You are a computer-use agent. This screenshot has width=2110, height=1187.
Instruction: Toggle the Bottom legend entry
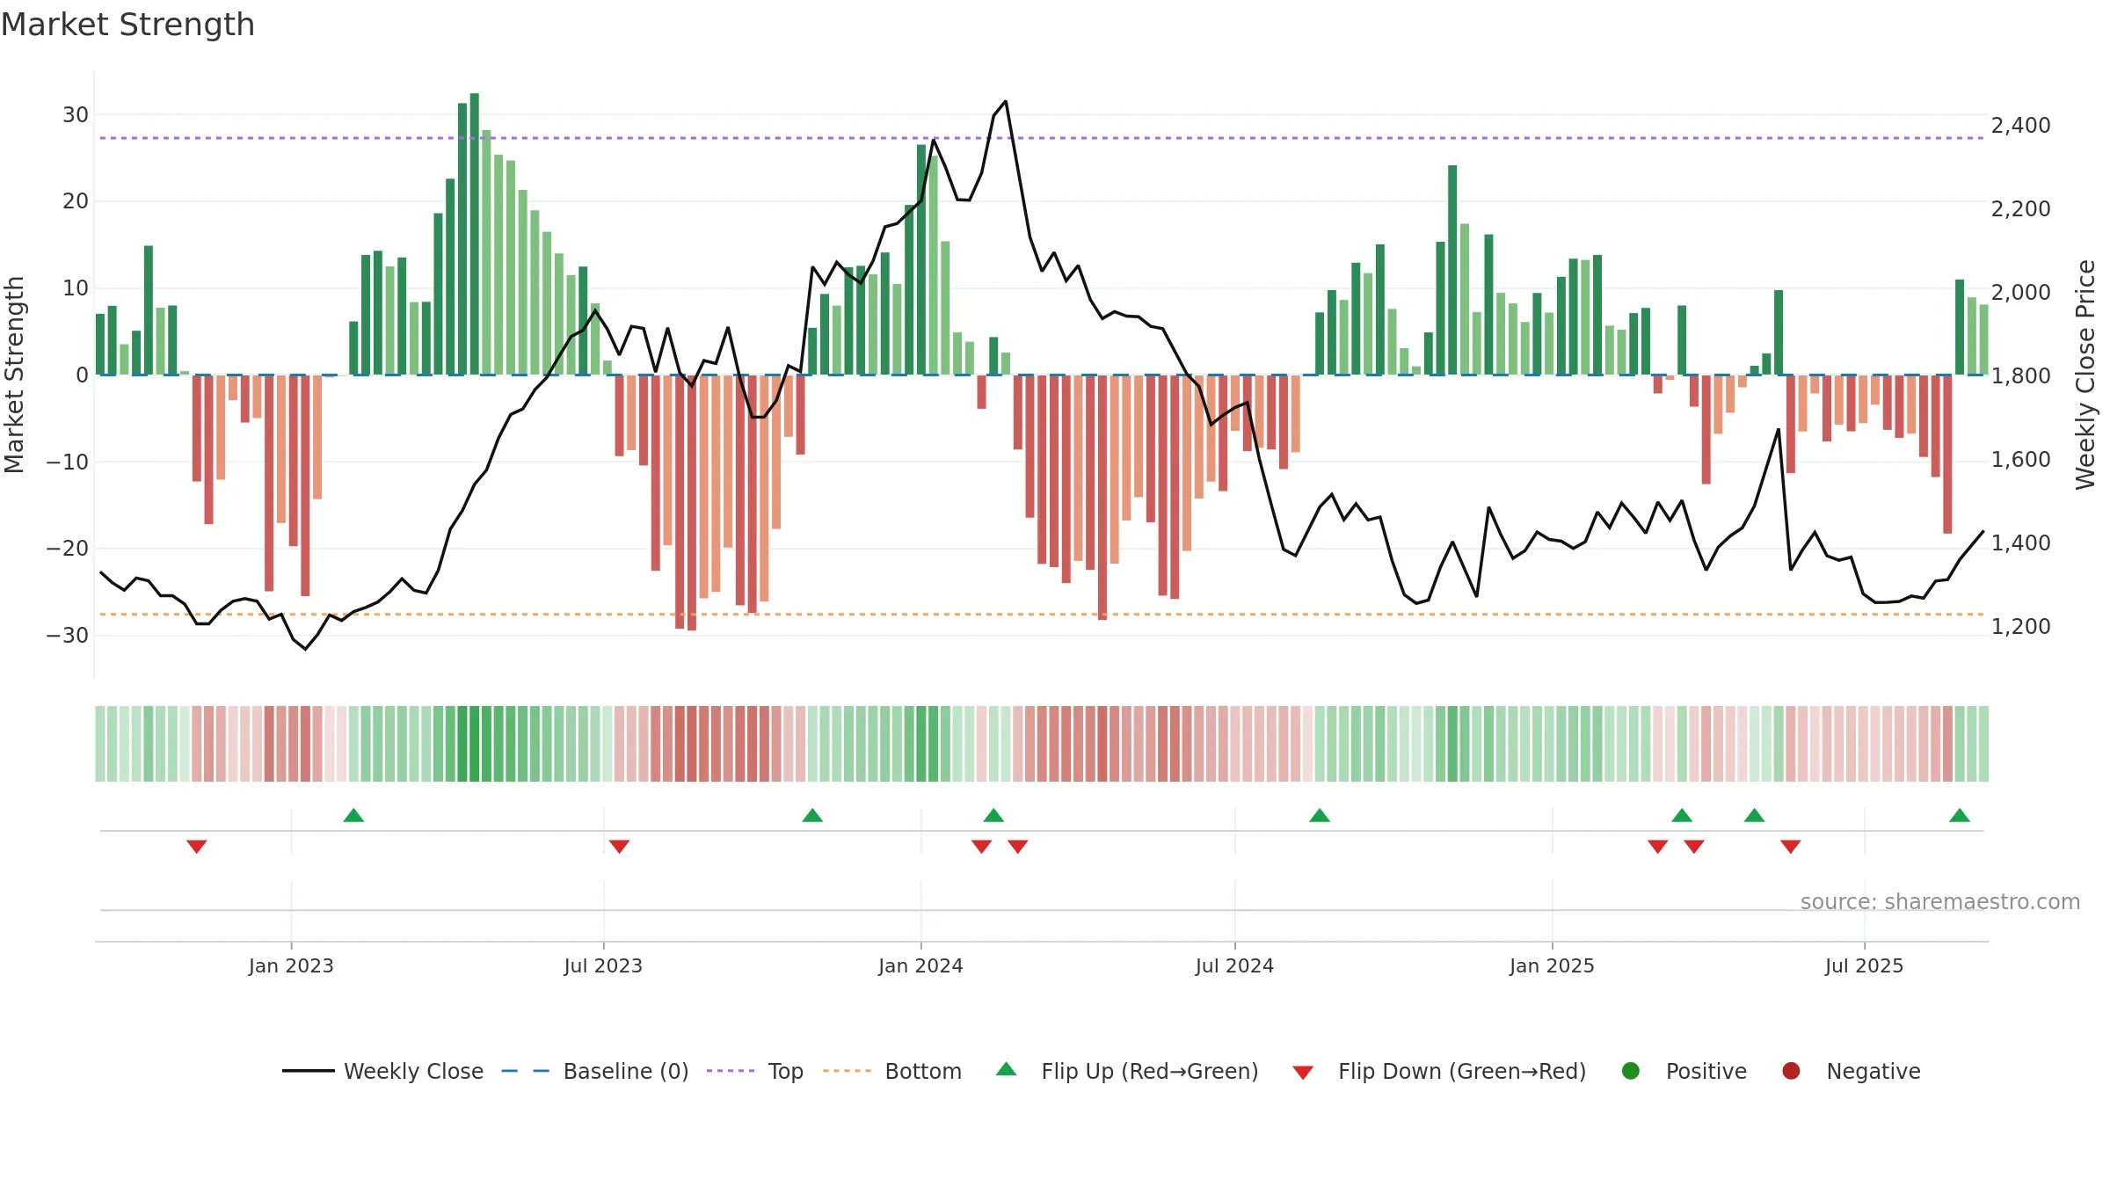click(x=891, y=1071)
